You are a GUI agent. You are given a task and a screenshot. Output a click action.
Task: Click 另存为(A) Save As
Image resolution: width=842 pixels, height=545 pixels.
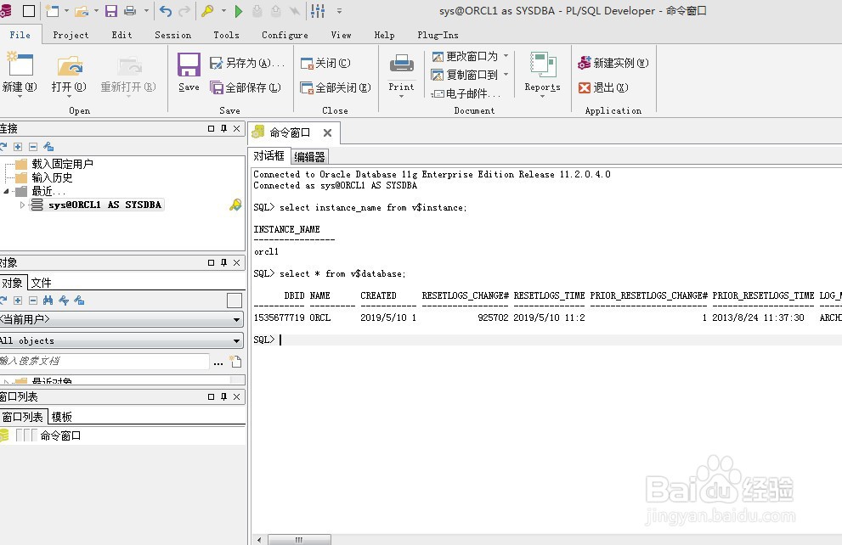tap(247, 64)
